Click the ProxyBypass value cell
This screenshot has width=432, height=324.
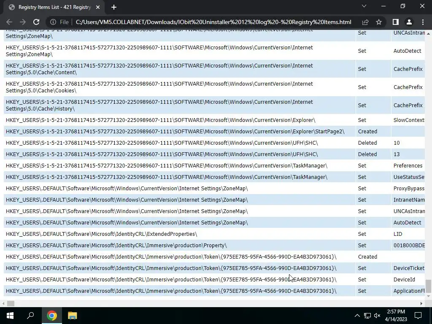409,189
